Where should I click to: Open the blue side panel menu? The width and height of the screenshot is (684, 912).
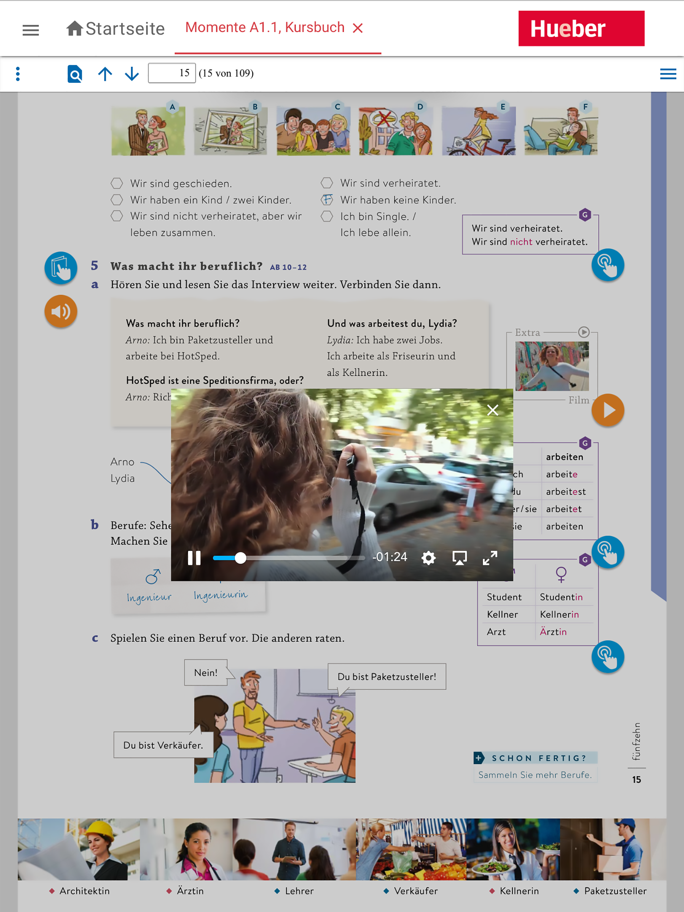pyautogui.click(x=668, y=74)
